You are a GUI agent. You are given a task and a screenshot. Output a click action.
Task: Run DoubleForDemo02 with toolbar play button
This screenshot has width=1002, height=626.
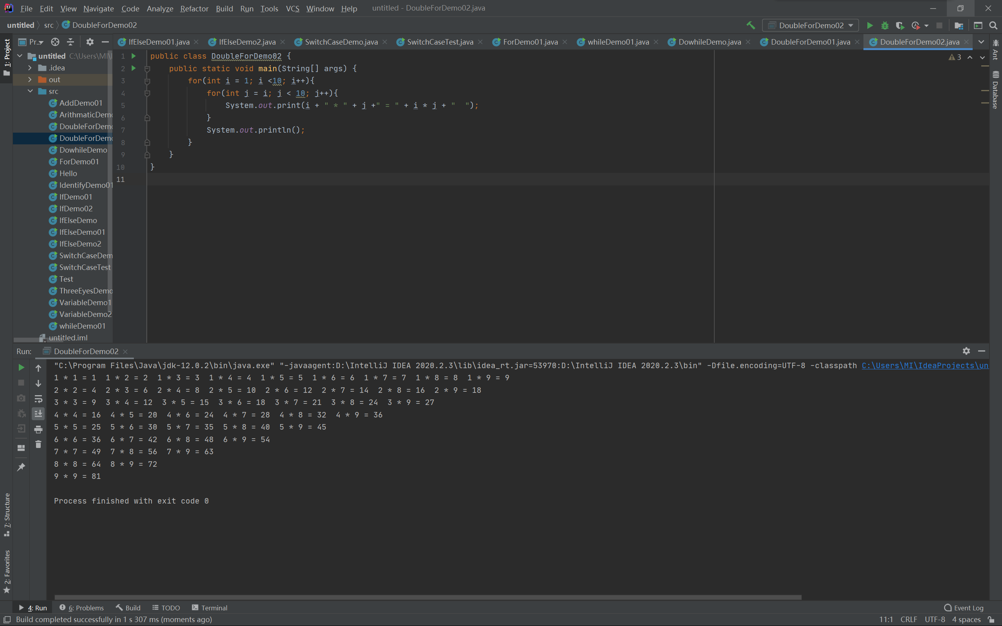pos(869,25)
